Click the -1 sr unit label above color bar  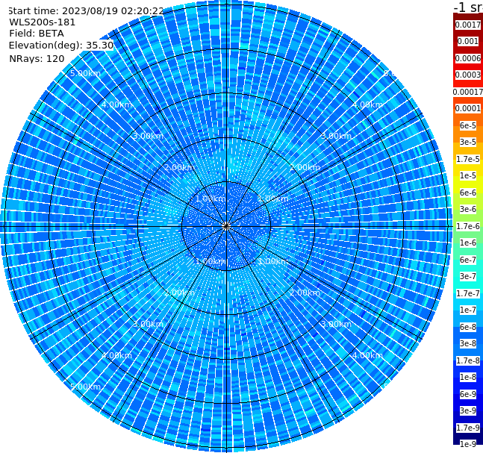[x=469, y=7]
